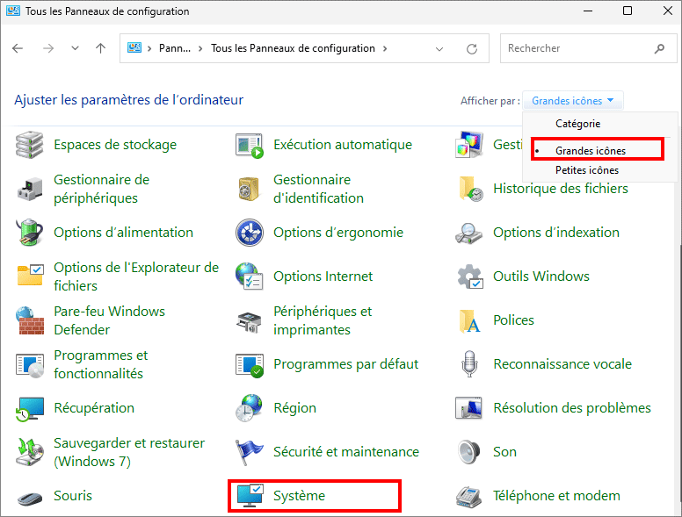Click 'Tous les Panneaux de configuration' breadcrumb
Screen dimensions: 682x517
[x=293, y=48]
